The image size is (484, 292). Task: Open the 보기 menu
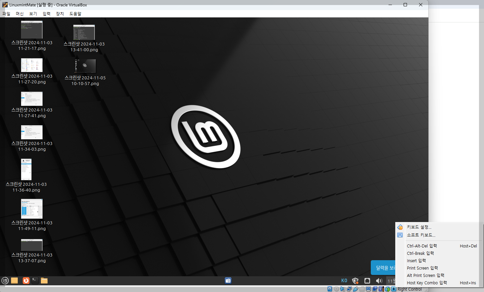[33, 14]
